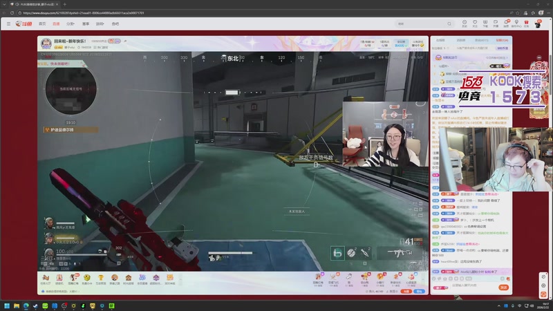553x311 pixels.
Task: Show hidden system tray icons
Action: [498, 305]
